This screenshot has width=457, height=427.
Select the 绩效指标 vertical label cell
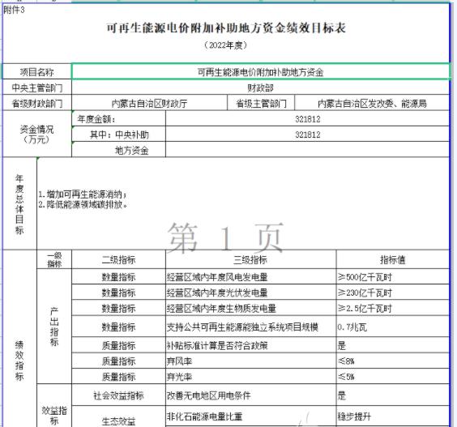(x=19, y=338)
